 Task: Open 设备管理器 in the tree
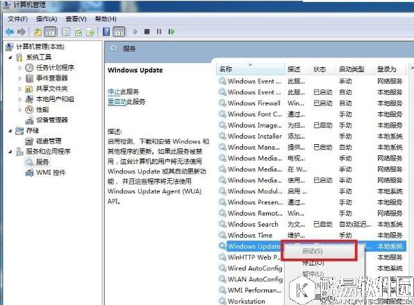(52, 120)
